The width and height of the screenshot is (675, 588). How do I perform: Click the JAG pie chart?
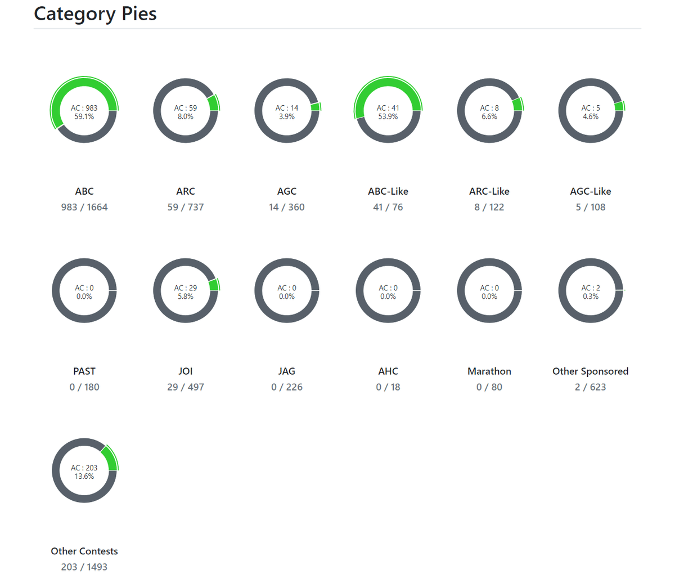287,291
